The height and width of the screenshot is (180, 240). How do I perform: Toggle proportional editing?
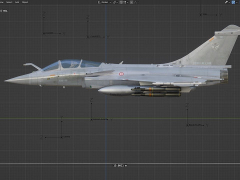[131, 2]
